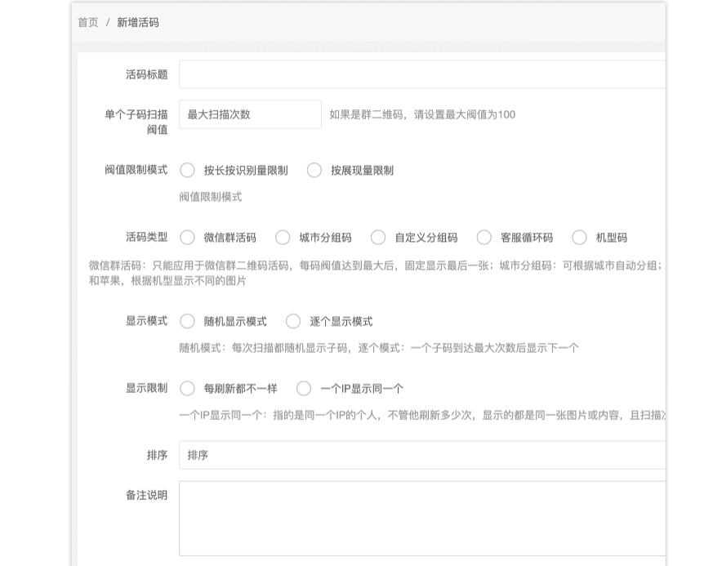
Task: Choose 微信群活码 as the code type
Action: pos(188,238)
